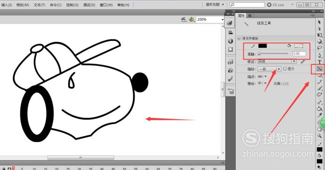Open the Project panel icon
Viewport: 325px width, 170px height.
click(231, 91)
